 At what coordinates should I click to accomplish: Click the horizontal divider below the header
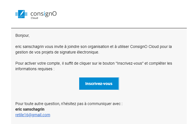(x=99, y=28)
